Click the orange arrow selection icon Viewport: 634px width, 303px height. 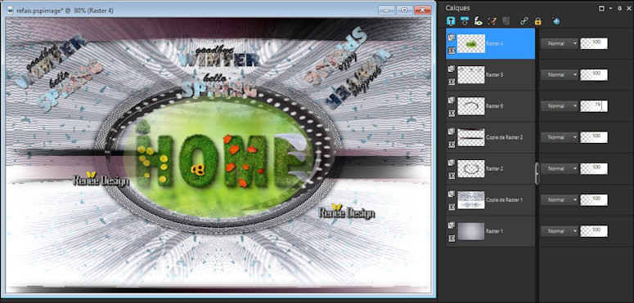492,21
